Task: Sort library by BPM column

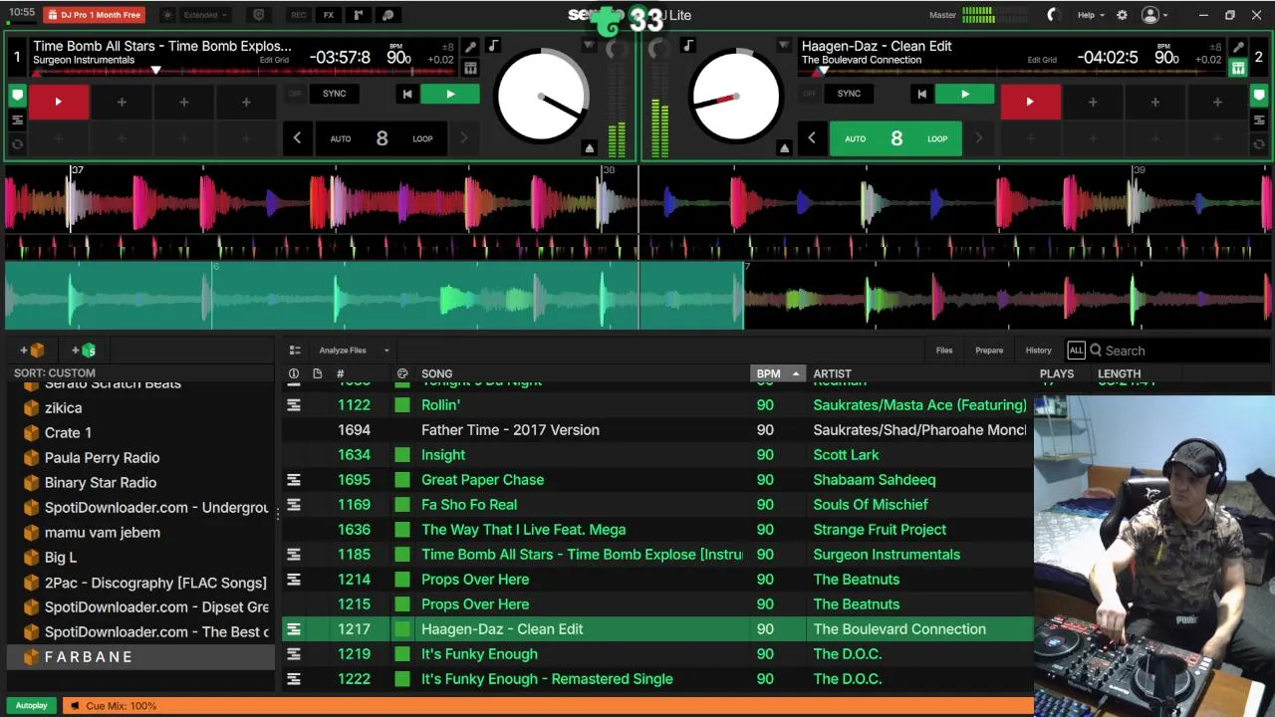Action: click(777, 373)
